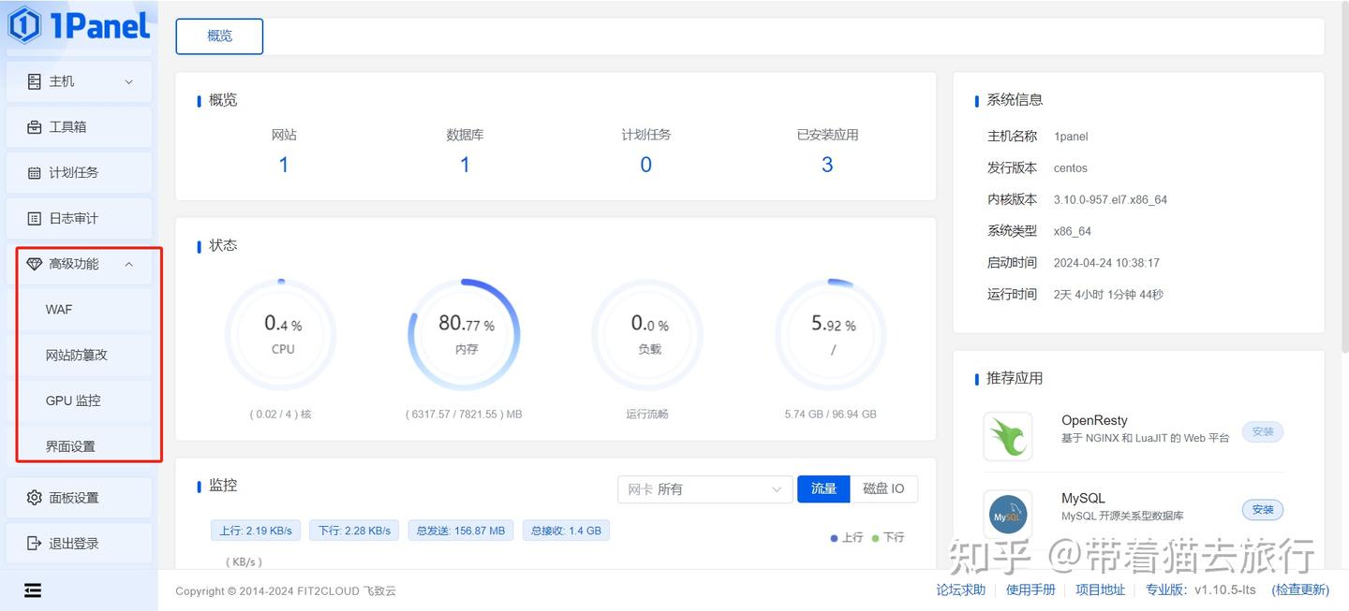Click the 计划任务 calendar icon
The width and height of the screenshot is (1349, 611).
[32, 172]
